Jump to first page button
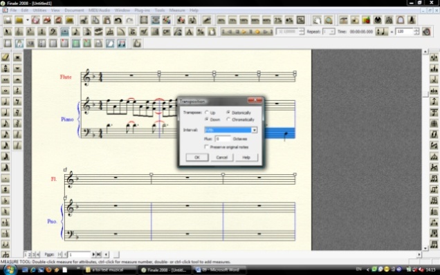 [59, 254]
